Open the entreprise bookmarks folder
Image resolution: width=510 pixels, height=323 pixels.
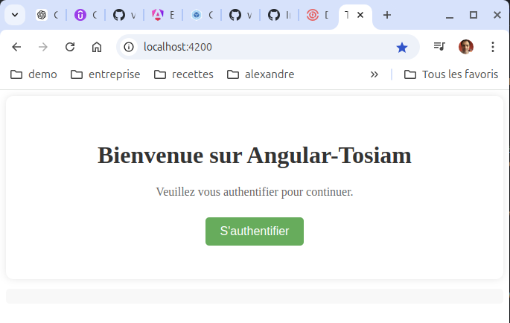(106, 74)
